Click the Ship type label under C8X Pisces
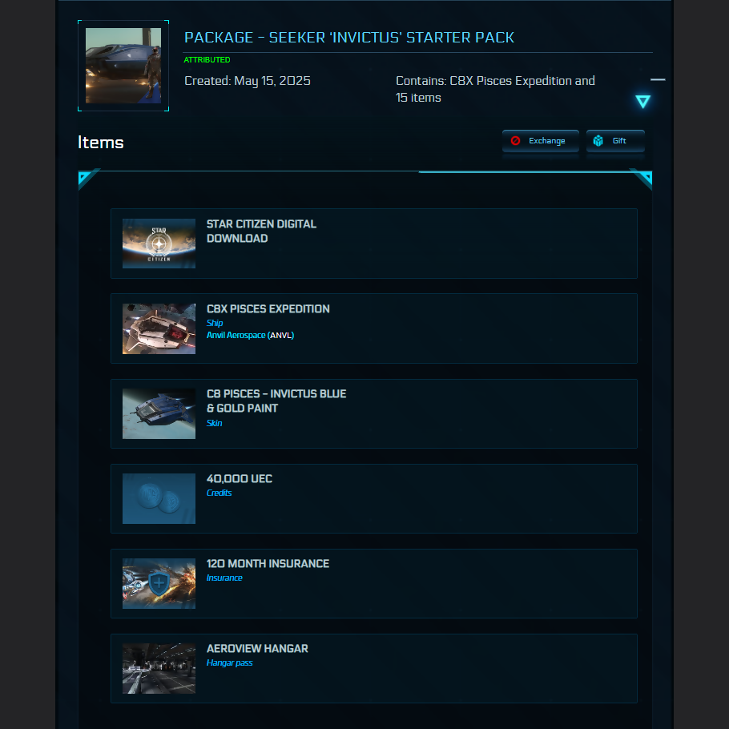The height and width of the screenshot is (729, 729). point(215,324)
